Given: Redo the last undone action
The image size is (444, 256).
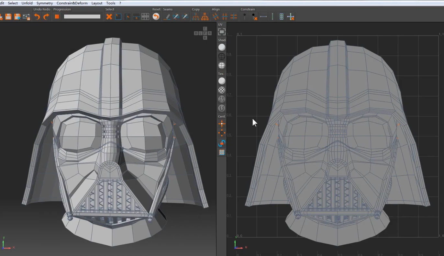Looking at the screenshot, I should (46, 17).
